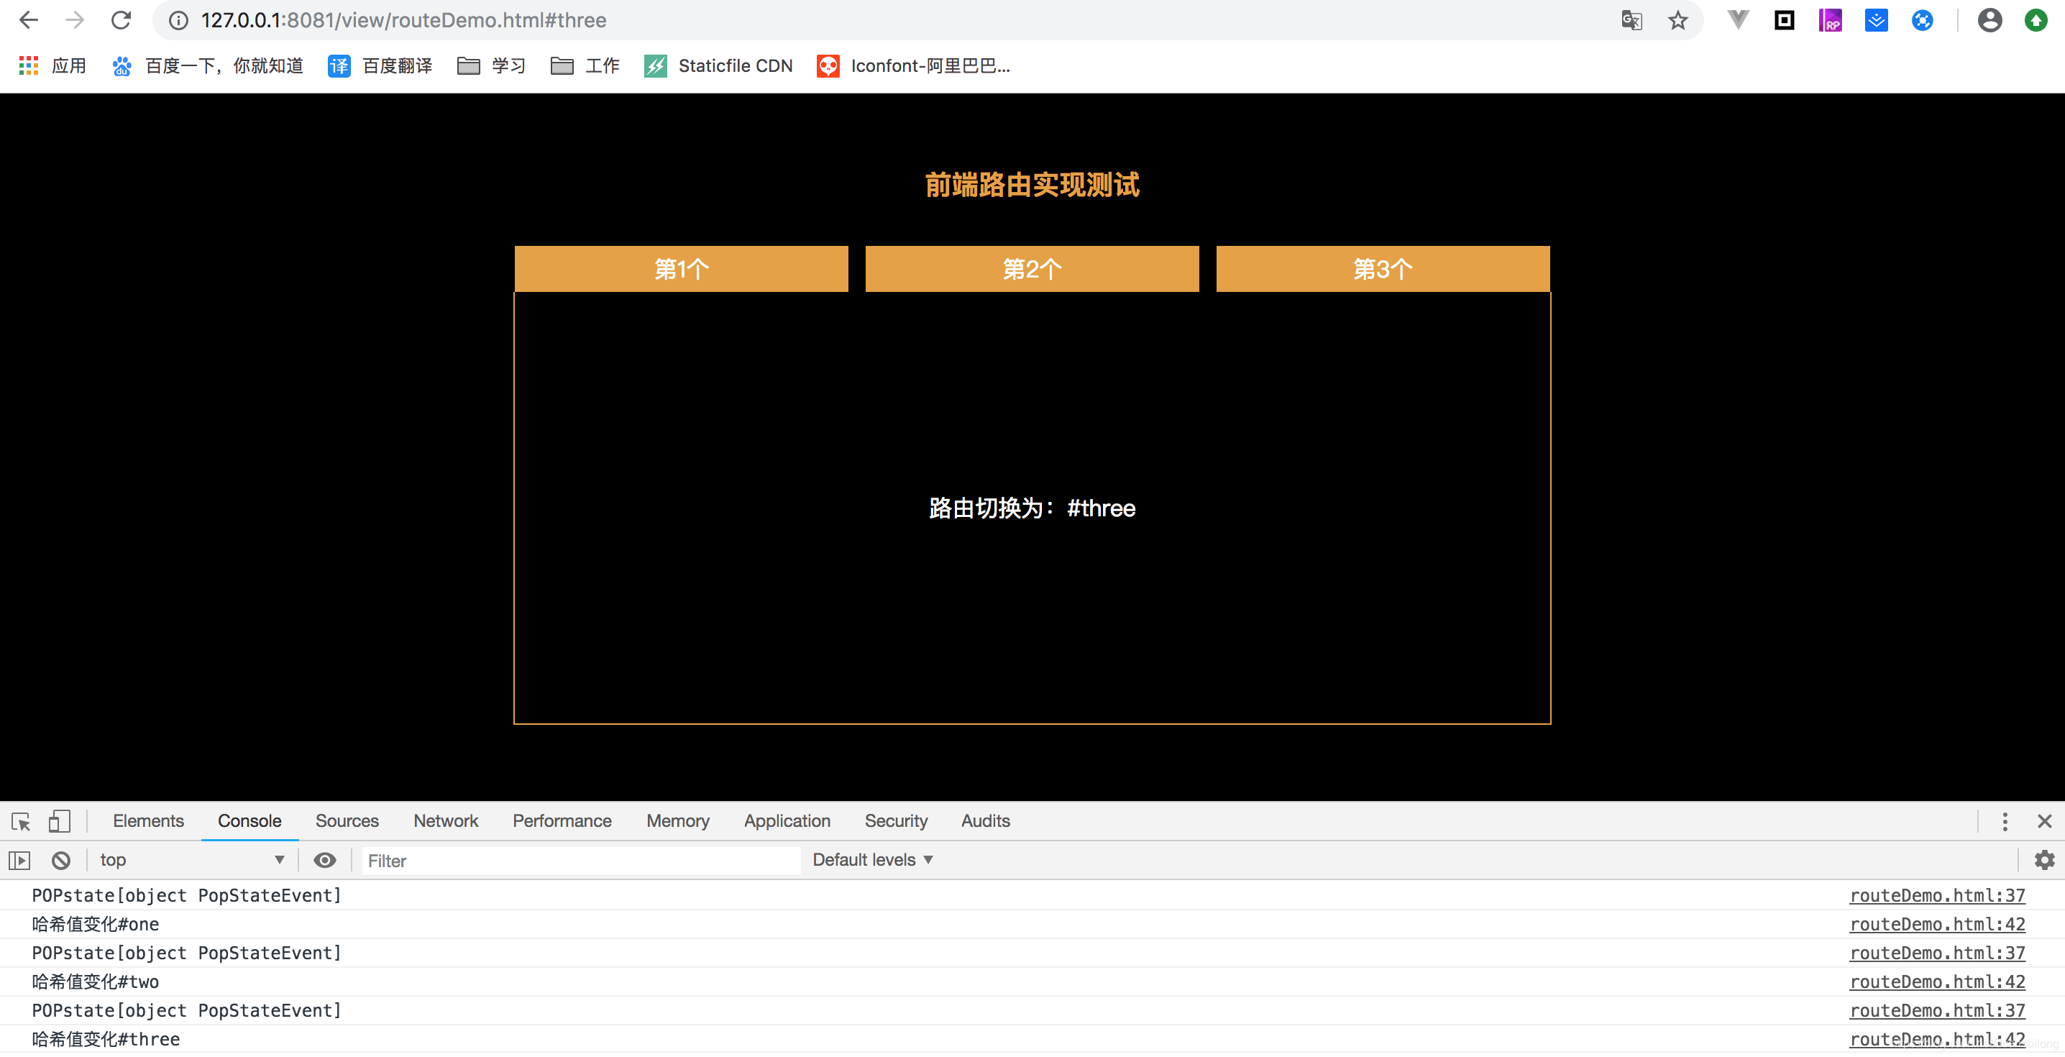Switch to the Network tab
The width and height of the screenshot is (2065, 1057).
(446, 821)
